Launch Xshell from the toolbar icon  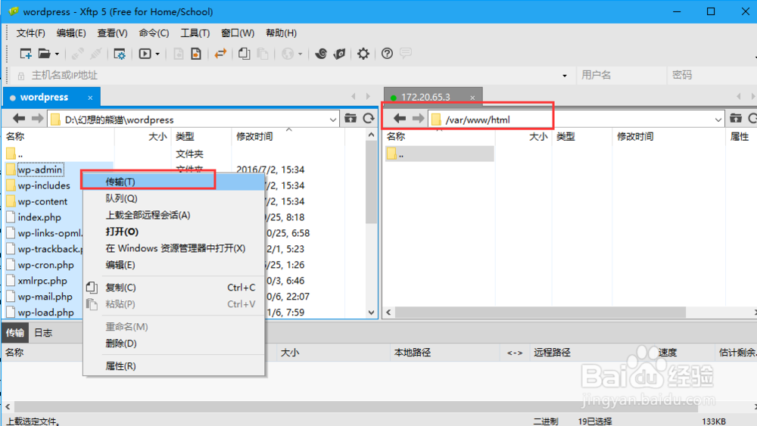(x=320, y=54)
